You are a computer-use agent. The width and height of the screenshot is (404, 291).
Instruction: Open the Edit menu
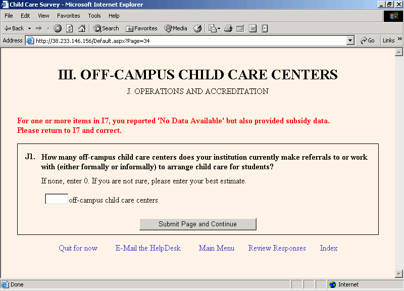pos(25,16)
